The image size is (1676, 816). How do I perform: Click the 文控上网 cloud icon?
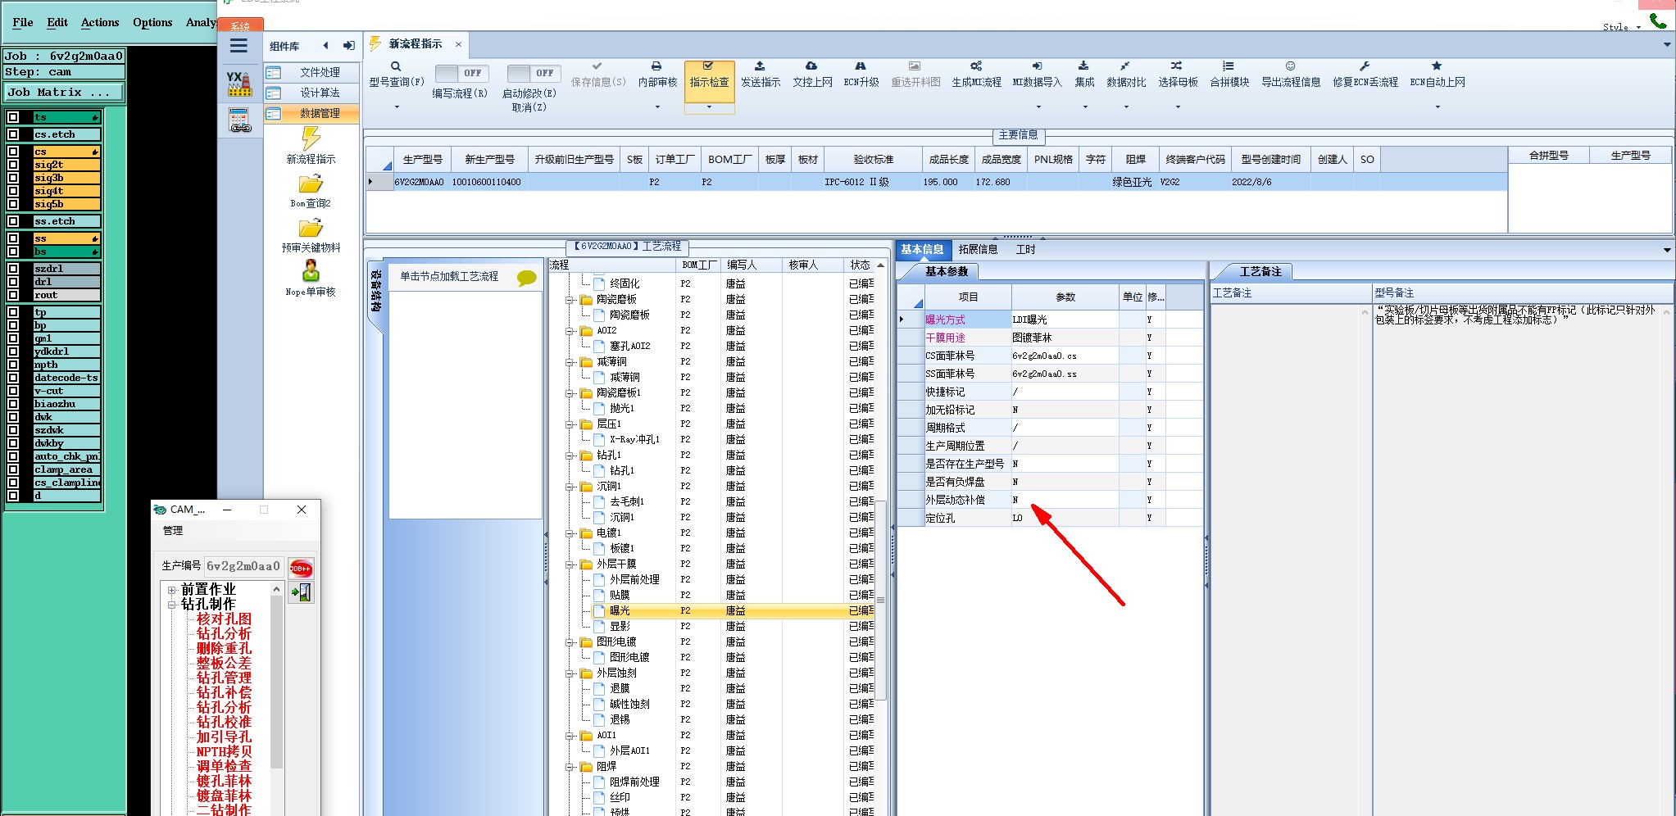point(811,66)
